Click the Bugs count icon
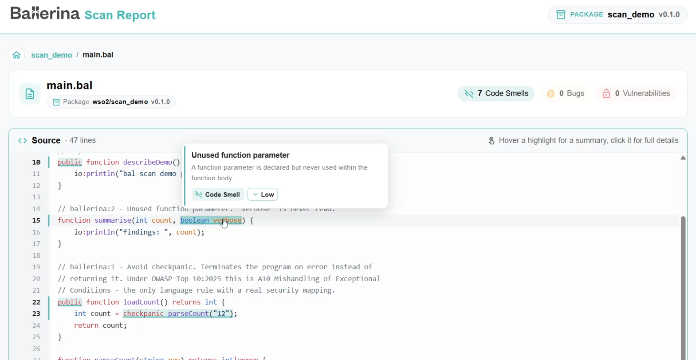Screen dimensions: 696x360 tap(551, 94)
